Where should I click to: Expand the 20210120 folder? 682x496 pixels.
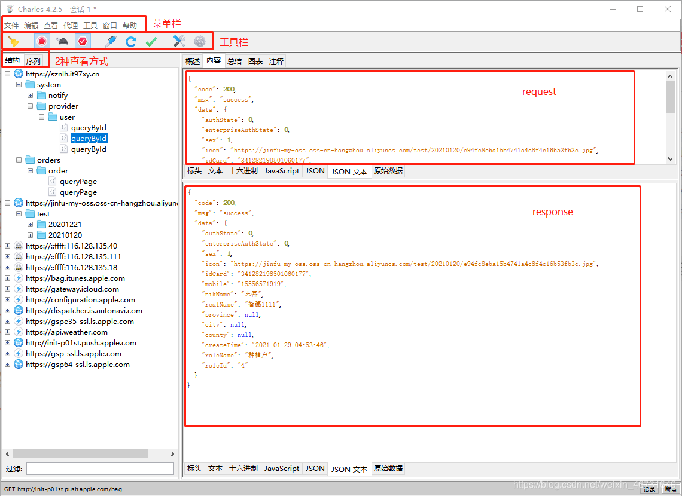tap(31, 235)
